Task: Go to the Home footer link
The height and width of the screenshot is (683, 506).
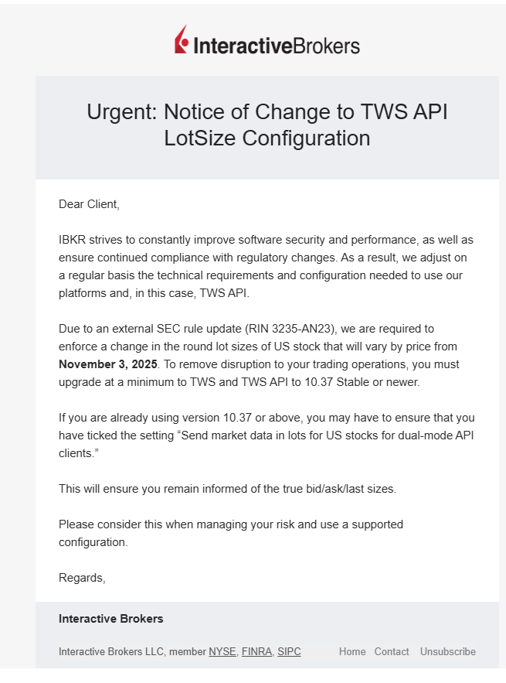Action: (352, 652)
